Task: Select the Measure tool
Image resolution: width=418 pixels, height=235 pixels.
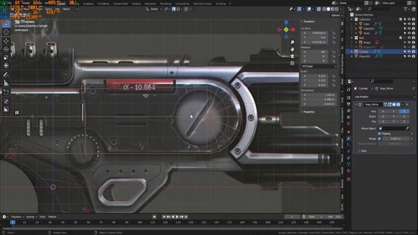Action: (x=6, y=83)
